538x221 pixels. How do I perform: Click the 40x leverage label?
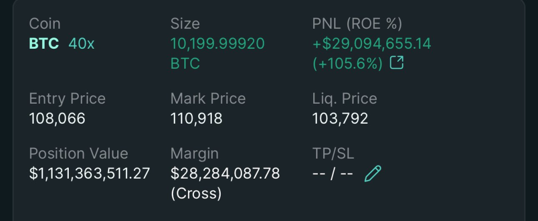tap(81, 44)
